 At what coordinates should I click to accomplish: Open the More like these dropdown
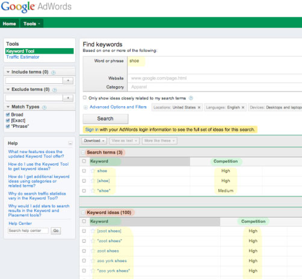[159, 141]
